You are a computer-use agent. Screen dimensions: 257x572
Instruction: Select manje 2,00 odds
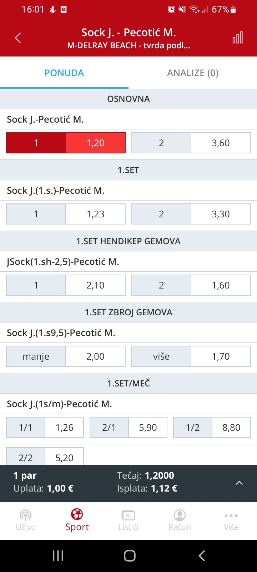pyautogui.click(x=66, y=356)
